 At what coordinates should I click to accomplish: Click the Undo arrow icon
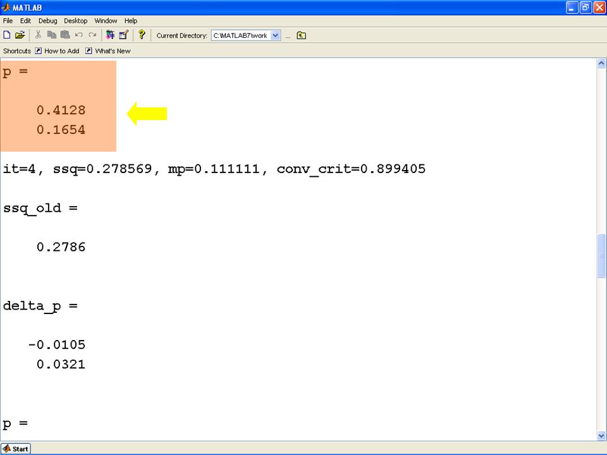pyautogui.click(x=78, y=35)
